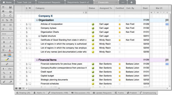Image resolution: width=172 pixels, height=95 pixels.
Task: Expand the Capital structure row
Action: click(39, 36)
